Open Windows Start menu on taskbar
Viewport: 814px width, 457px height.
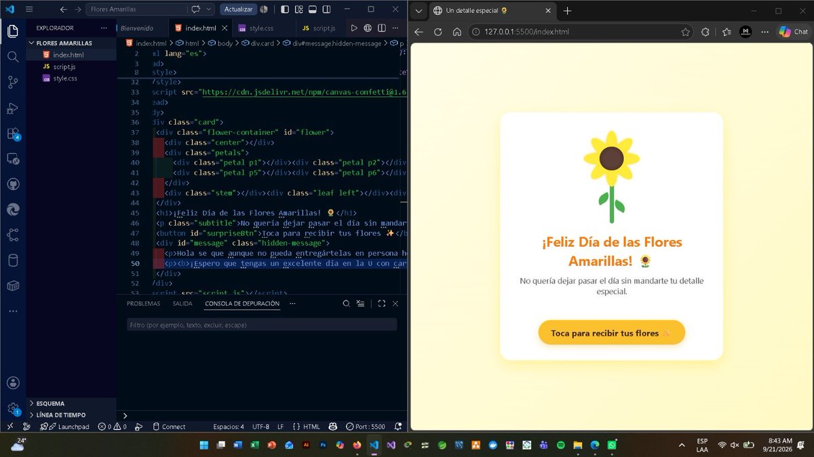point(203,445)
